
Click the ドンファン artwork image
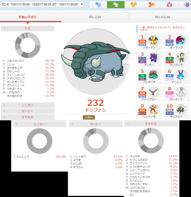(95, 61)
